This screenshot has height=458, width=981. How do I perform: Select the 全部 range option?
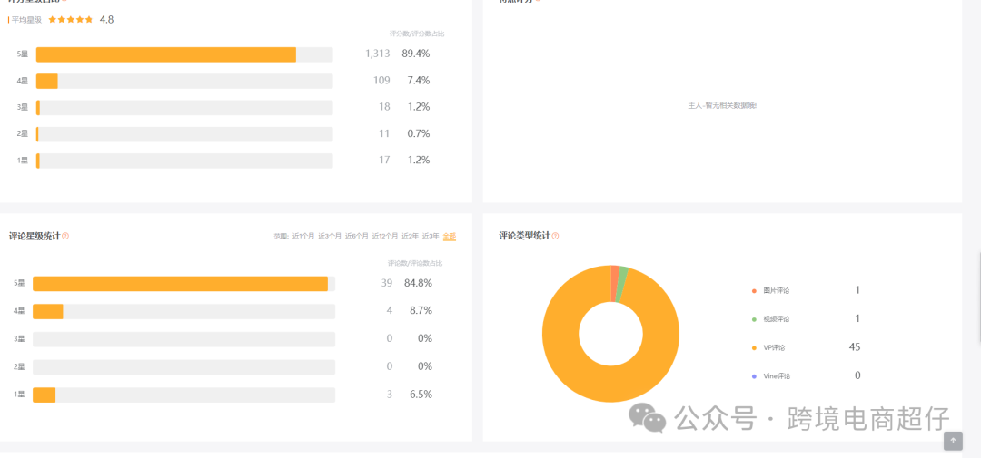[x=450, y=236]
